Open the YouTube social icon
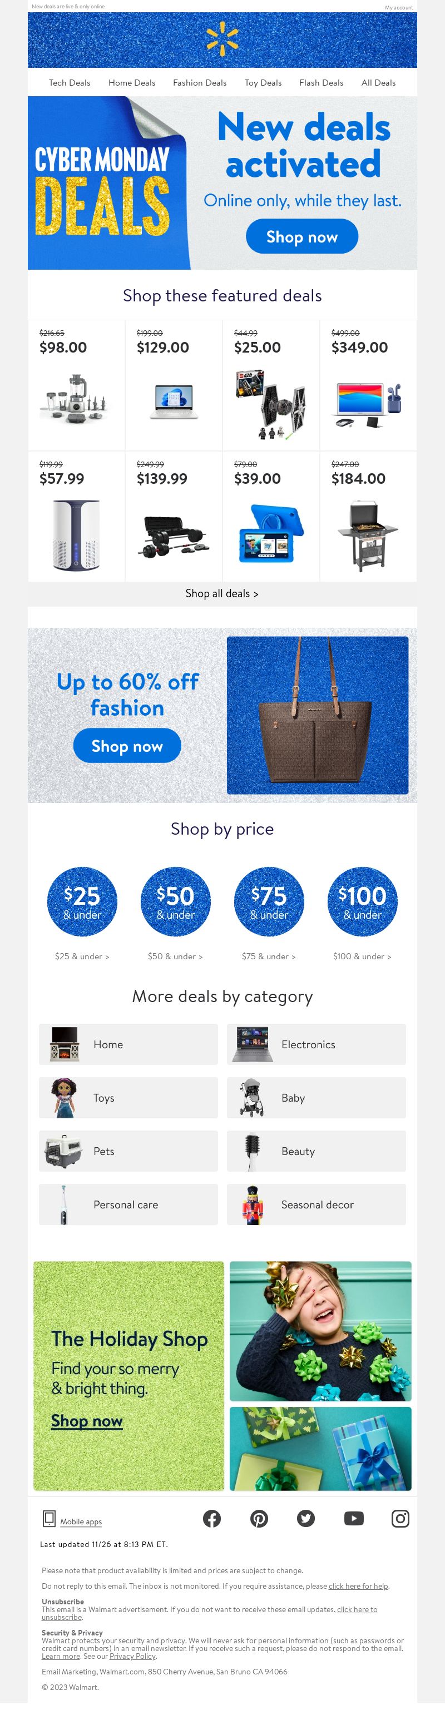This screenshot has height=1715, width=445. coord(354,1519)
